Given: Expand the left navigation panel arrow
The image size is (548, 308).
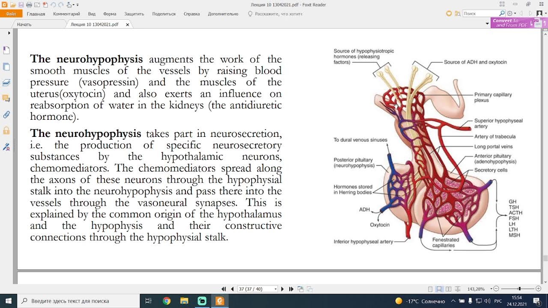Looking at the screenshot, I should [x=9, y=33].
